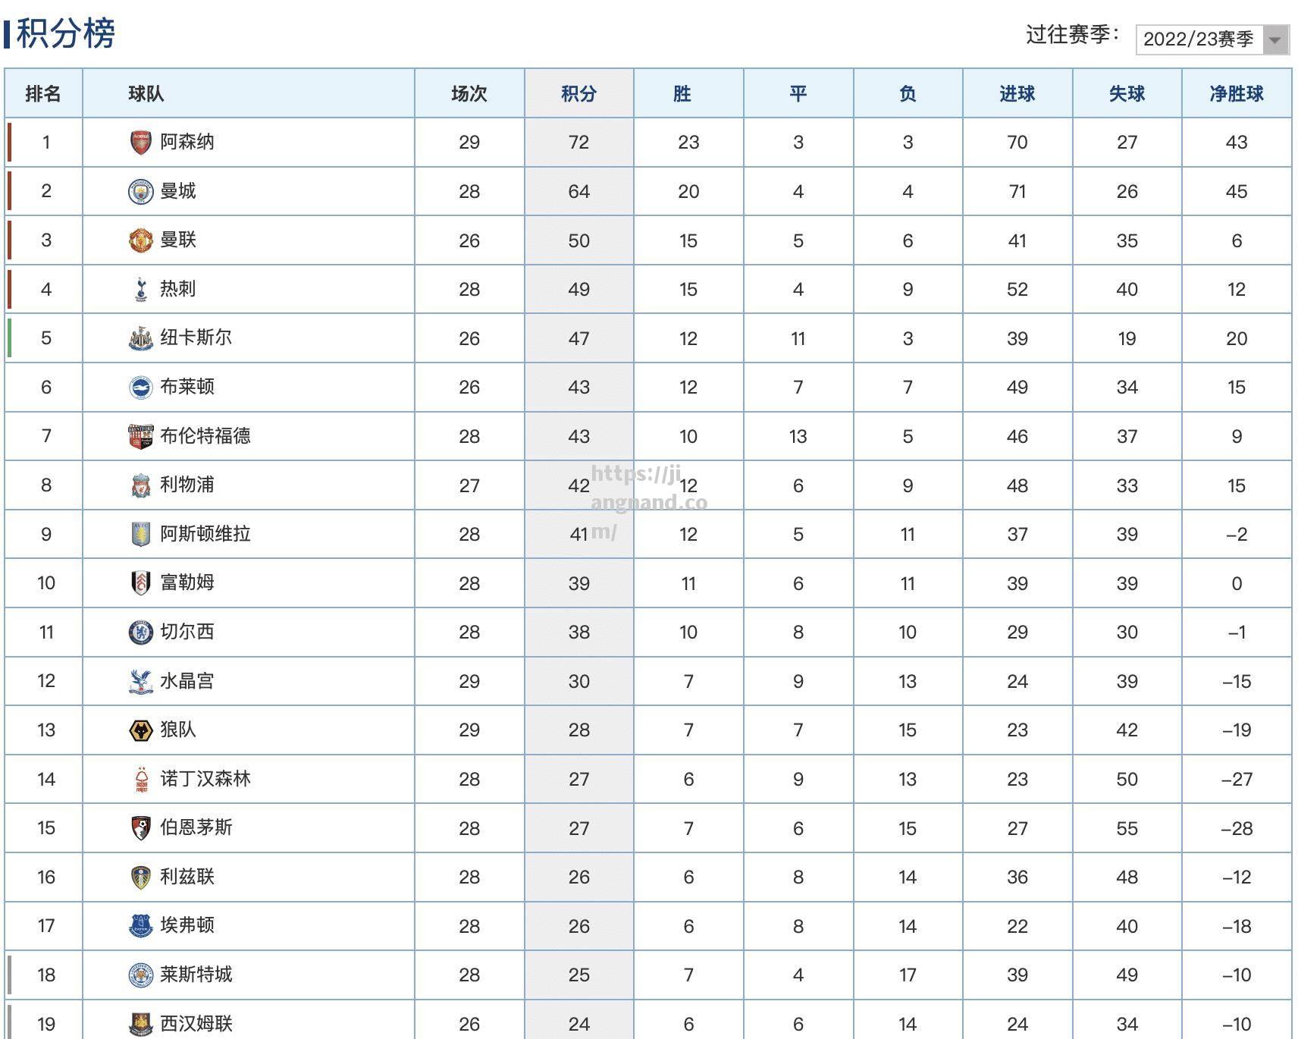Click 诺丁汉森林's –27 goal difference
Image resolution: width=1298 pixels, height=1039 pixels.
pos(1237,780)
